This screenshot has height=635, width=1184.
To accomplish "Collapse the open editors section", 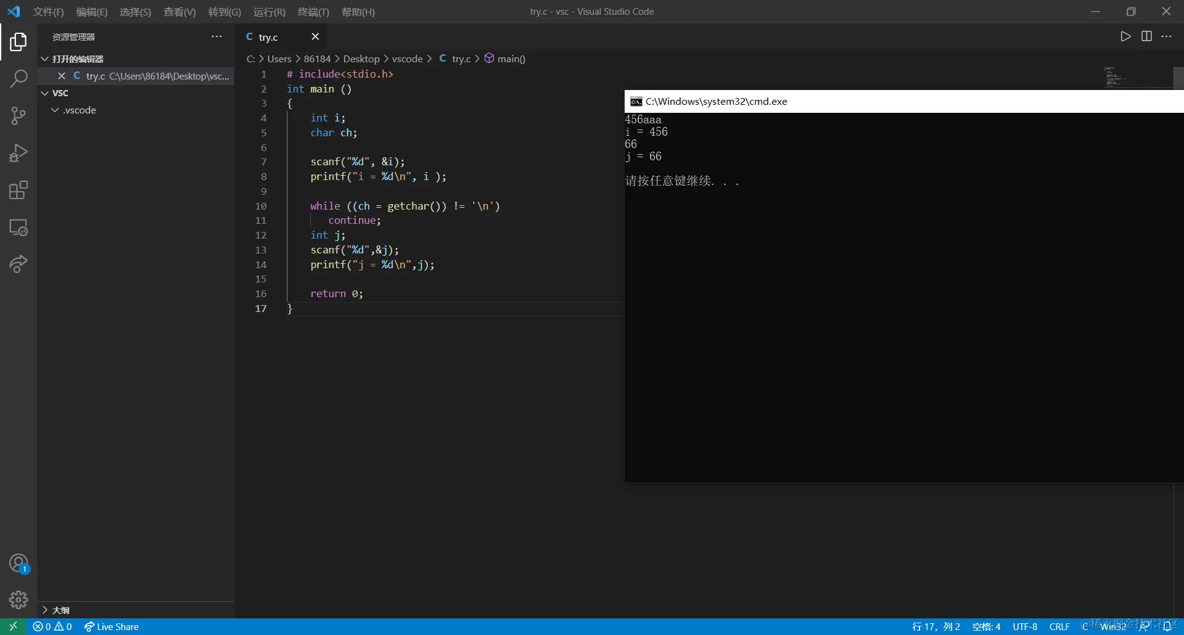I will [44, 59].
